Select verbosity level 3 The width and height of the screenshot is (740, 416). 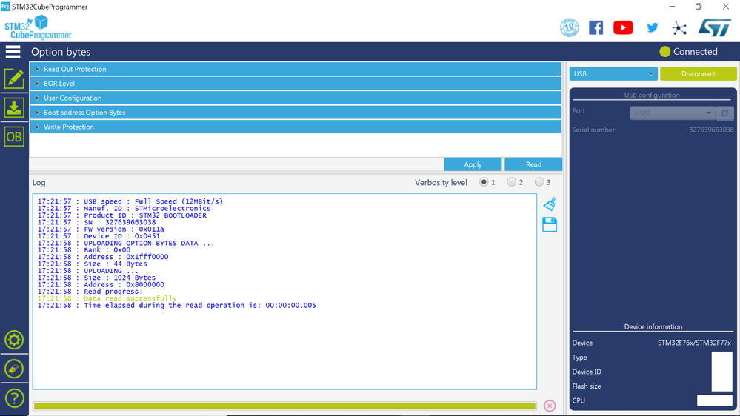[539, 182]
